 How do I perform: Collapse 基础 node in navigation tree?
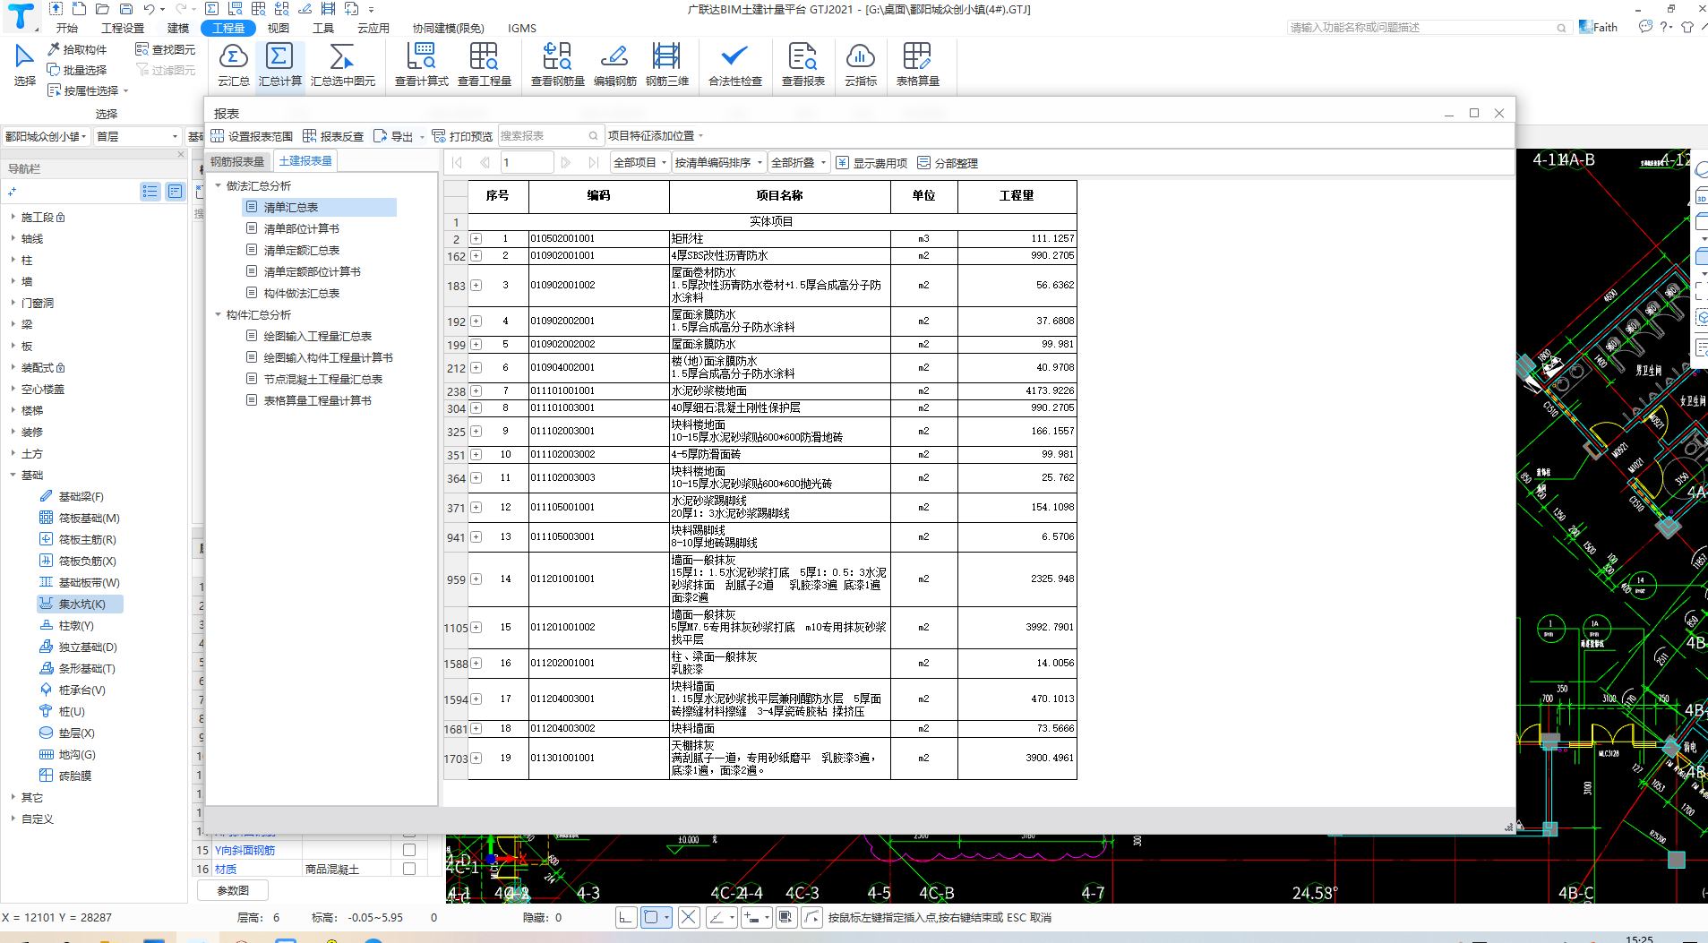coord(13,475)
